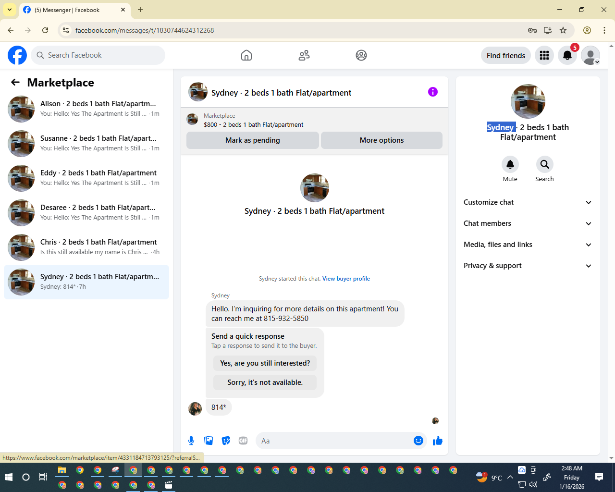615x492 pixels.
Task: Open Chris's apartment conversation
Action: (86, 247)
